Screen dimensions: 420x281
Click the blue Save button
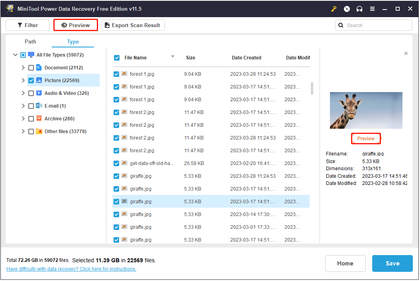pyautogui.click(x=393, y=263)
